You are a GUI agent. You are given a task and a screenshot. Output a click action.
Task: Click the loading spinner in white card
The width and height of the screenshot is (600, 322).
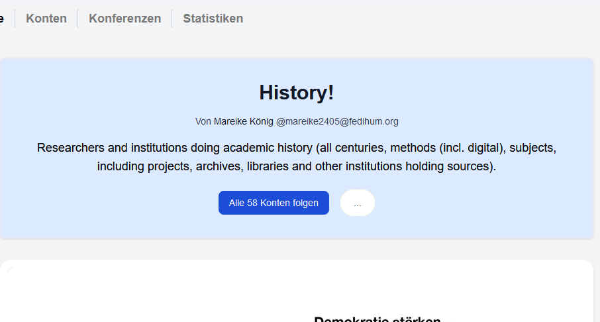click(x=11, y=270)
